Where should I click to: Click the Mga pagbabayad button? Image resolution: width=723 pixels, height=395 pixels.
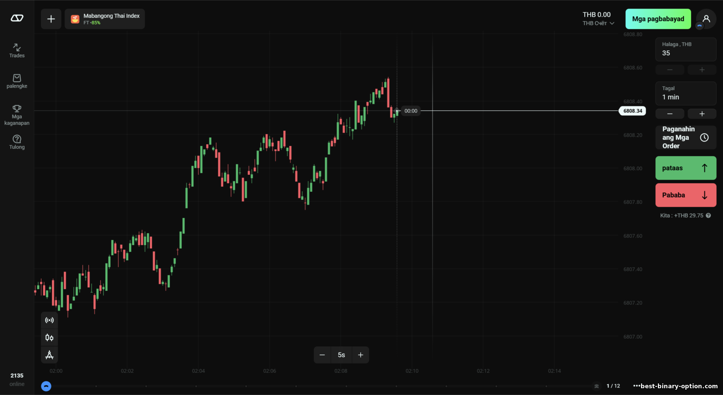[658, 19]
